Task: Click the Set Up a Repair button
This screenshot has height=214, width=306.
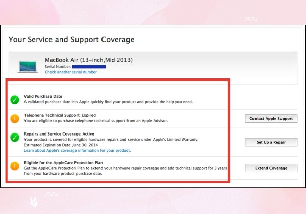Action: 271,142
